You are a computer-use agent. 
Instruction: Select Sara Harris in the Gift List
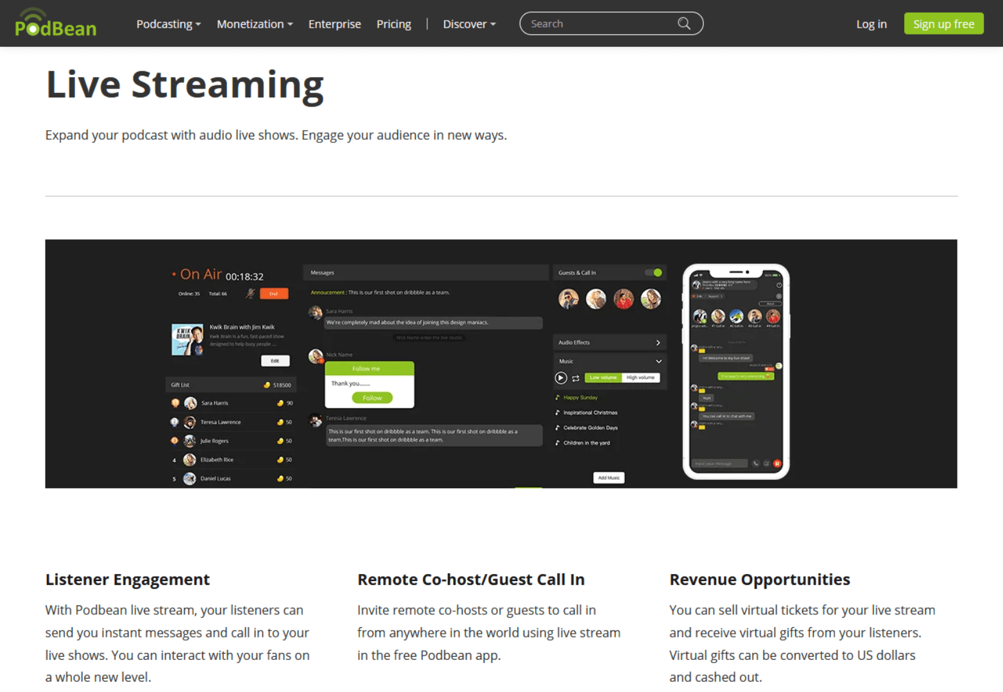point(232,403)
